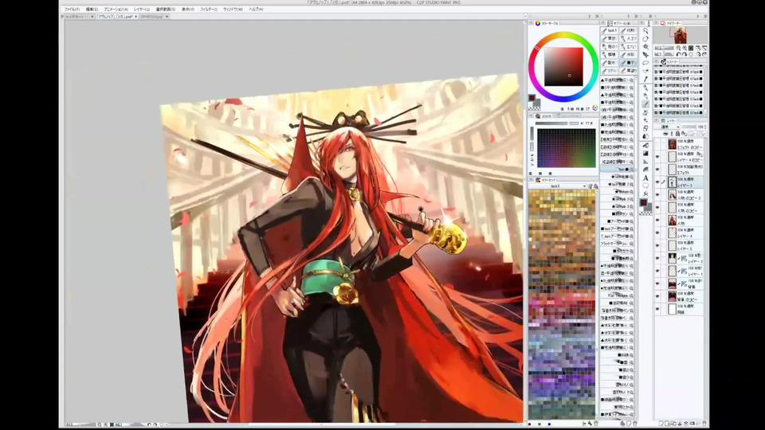The height and width of the screenshot is (430, 765).
Task: Open the ウィンドウ(W) menu
Action: (233, 10)
